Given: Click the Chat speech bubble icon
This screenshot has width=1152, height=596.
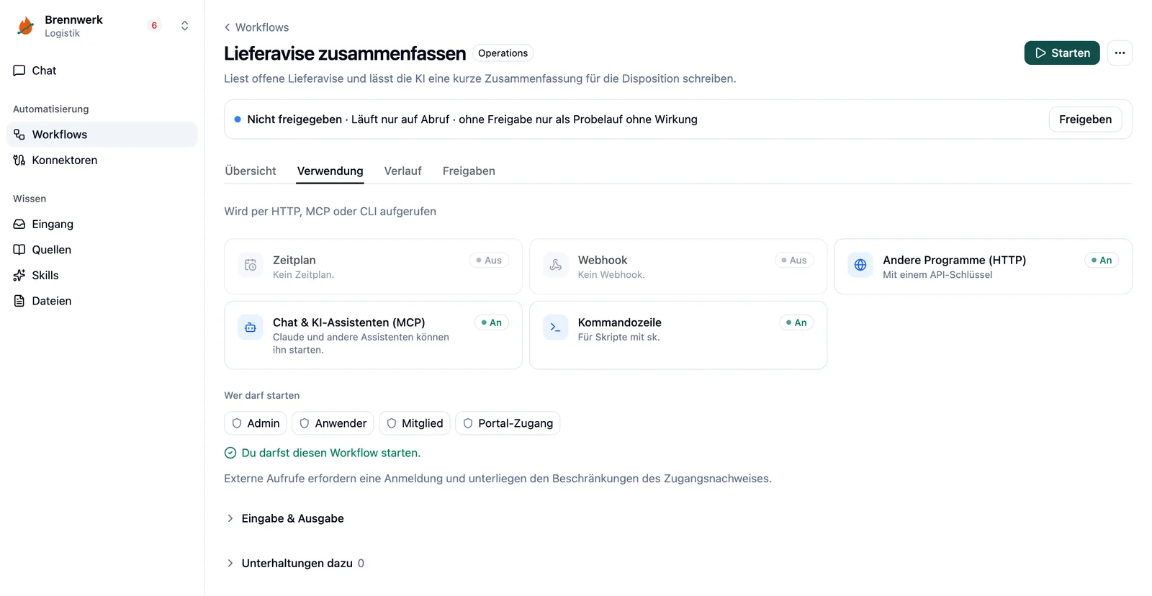Looking at the screenshot, I should tap(19, 71).
